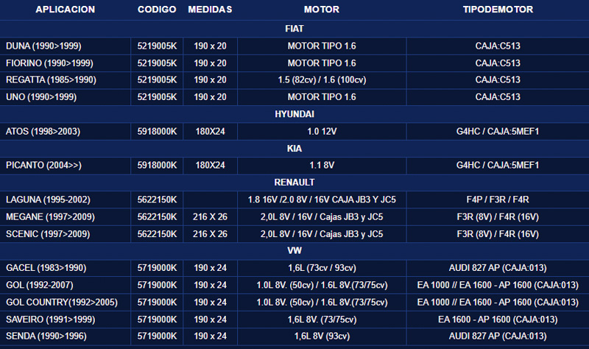Click the GACEL row engine type AUDI 827 AP
The image size is (589, 349).
point(498,267)
